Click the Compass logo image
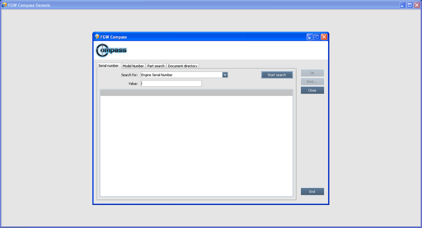Viewport: 422px width, 228px height. (111, 50)
